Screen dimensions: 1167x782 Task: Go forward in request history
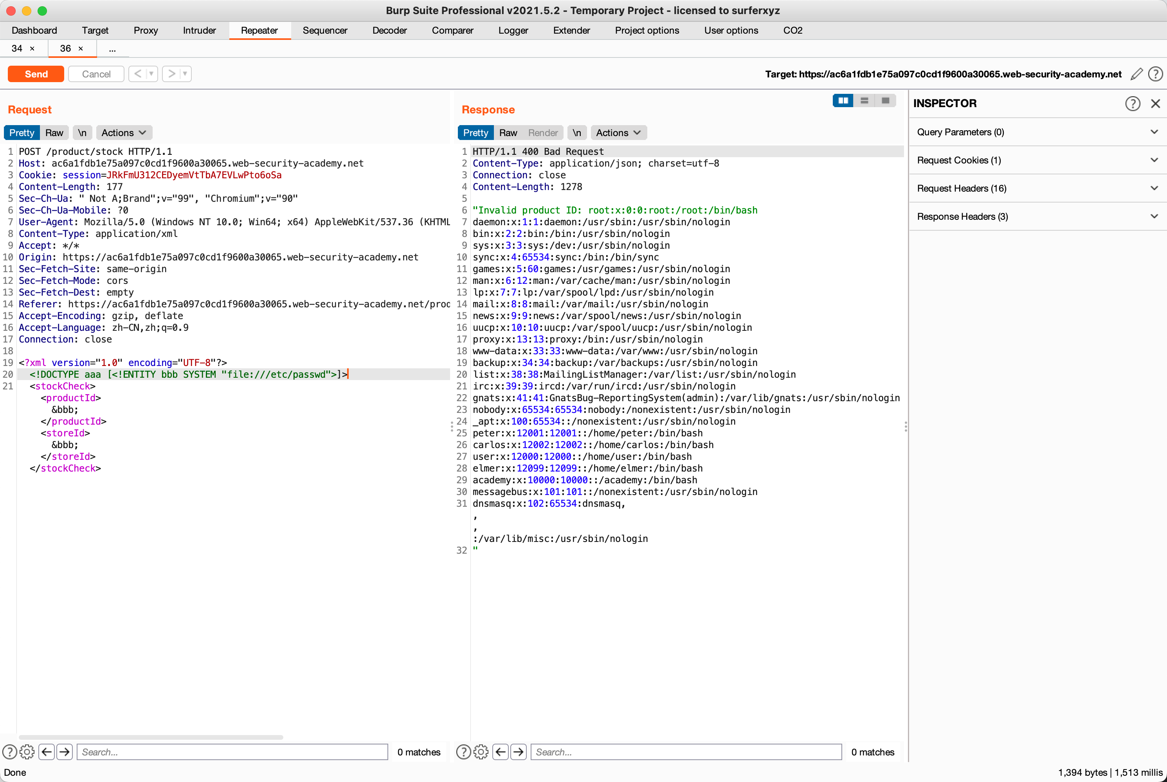point(171,74)
